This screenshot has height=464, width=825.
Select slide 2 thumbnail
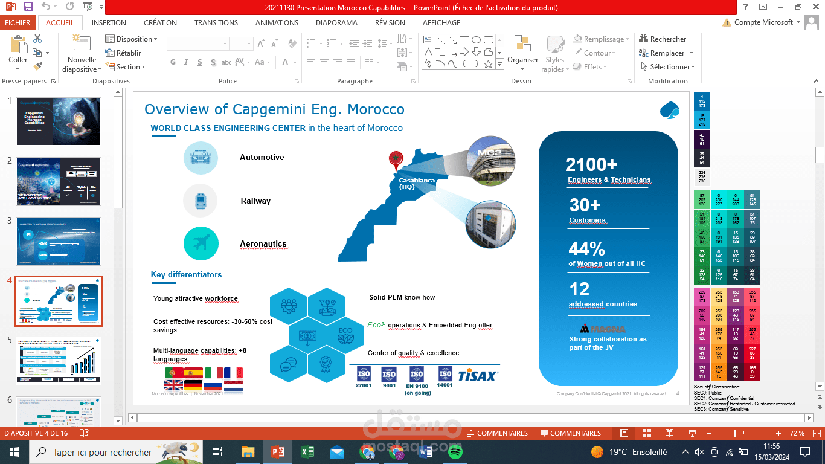(59, 181)
